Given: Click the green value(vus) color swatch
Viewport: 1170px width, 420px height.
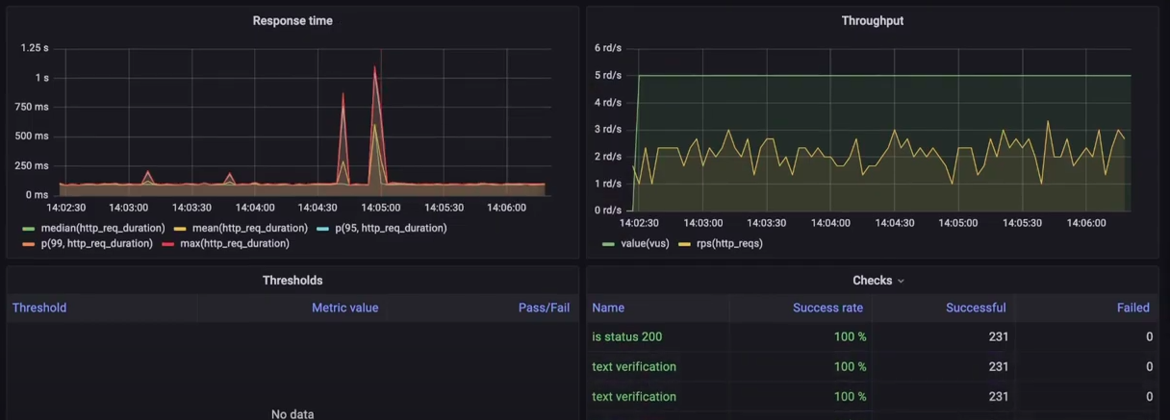Looking at the screenshot, I should tap(608, 244).
